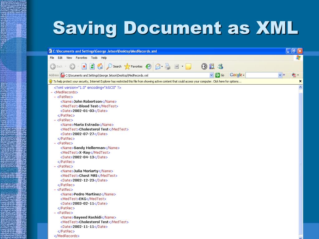Click the Windows flag logo throbber

298,58
